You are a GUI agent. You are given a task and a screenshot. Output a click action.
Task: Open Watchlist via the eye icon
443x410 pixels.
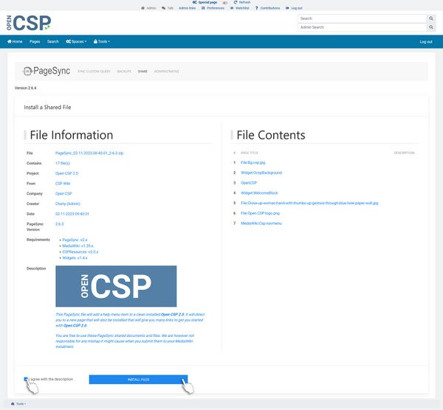click(x=232, y=8)
